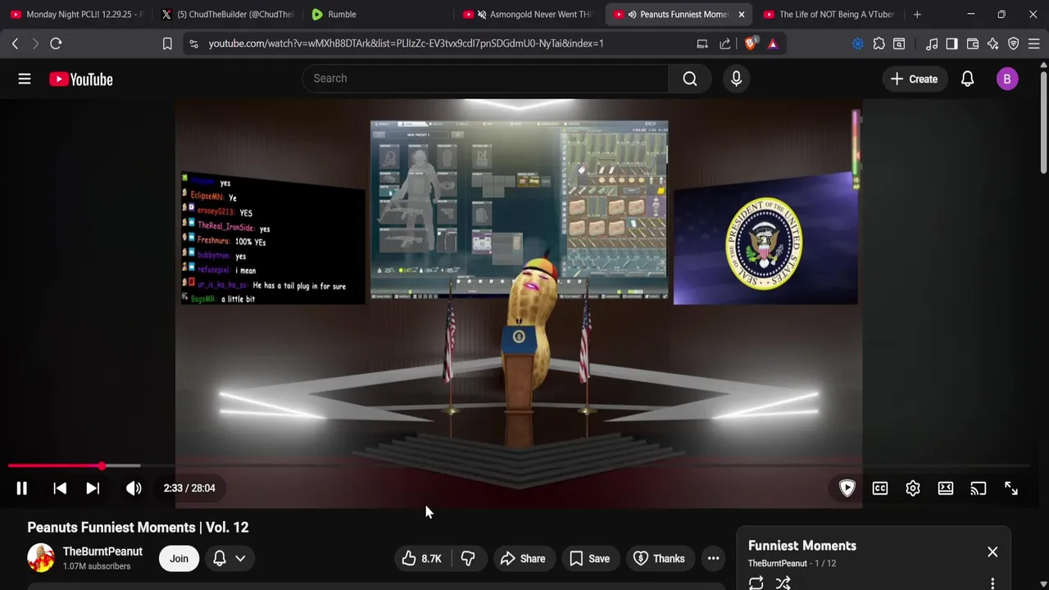Click the red progress scrubber handle
The image size is (1049, 590).
coord(102,465)
